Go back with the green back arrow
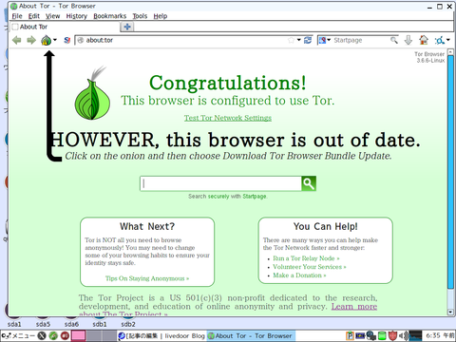 pyautogui.click(x=17, y=40)
